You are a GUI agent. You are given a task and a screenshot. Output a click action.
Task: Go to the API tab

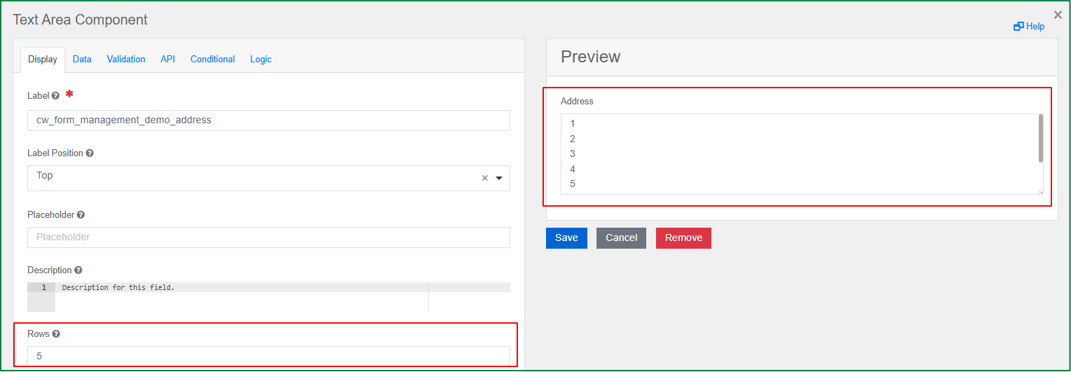point(168,60)
